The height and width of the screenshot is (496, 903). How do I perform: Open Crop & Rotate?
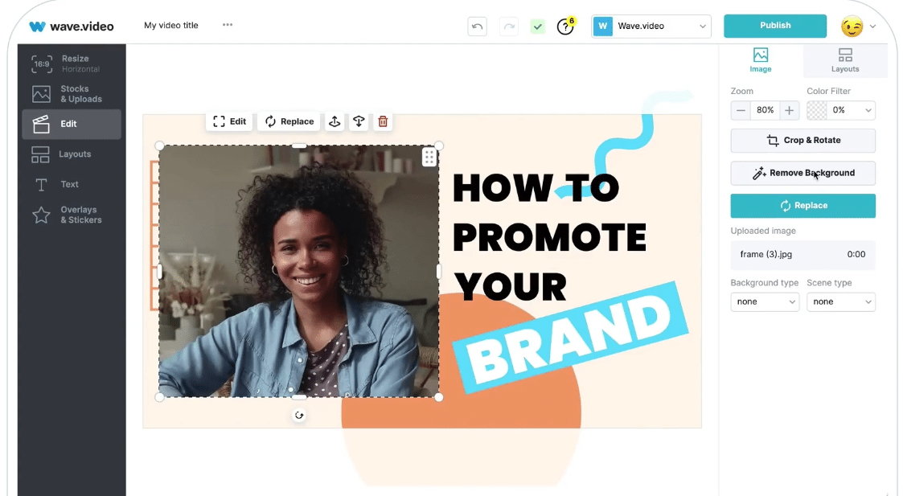[x=802, y=141]
